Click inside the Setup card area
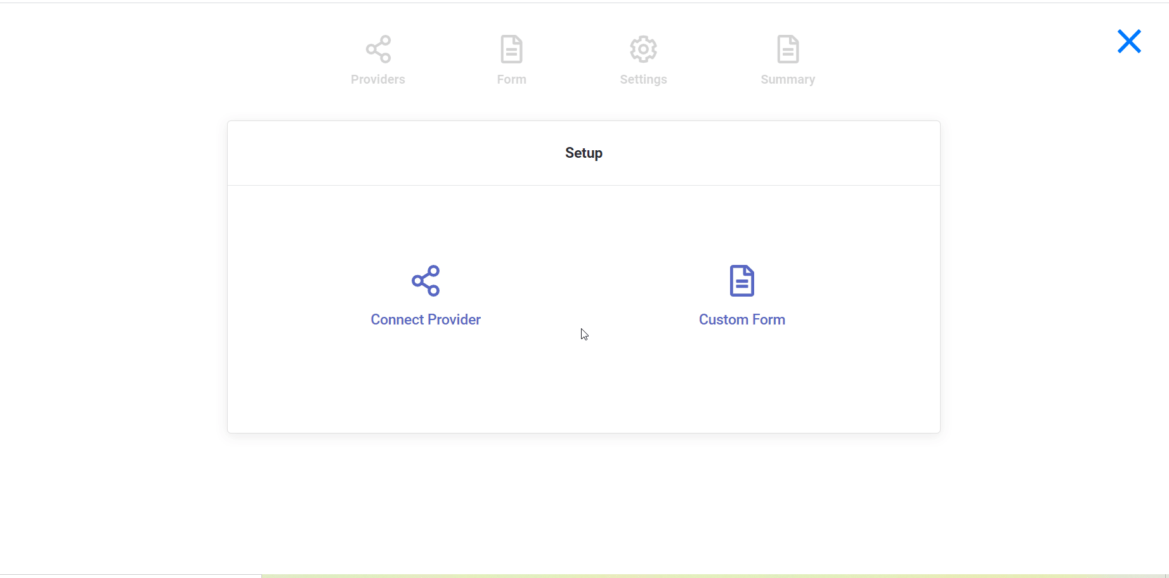This screenshot has height=578, width=1169. tap(583, 380)
